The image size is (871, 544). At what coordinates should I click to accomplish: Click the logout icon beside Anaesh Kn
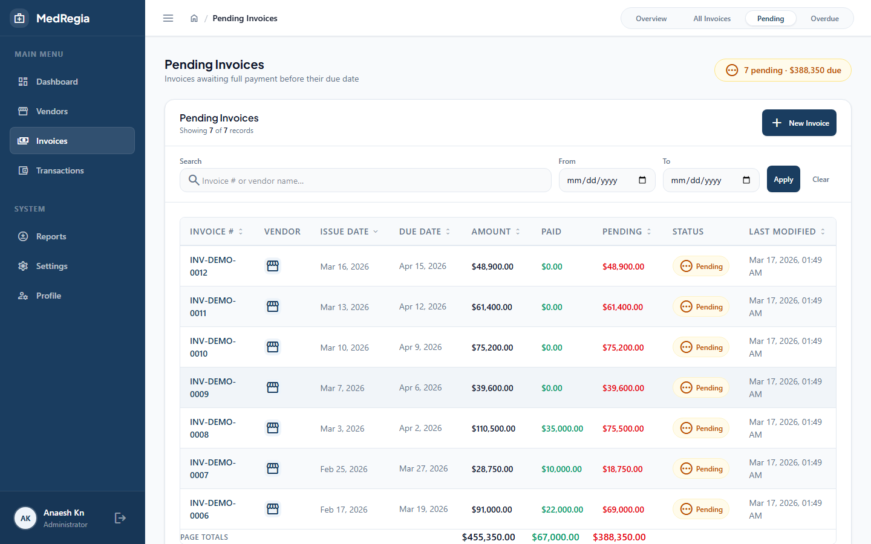click(x=120, y=518)
